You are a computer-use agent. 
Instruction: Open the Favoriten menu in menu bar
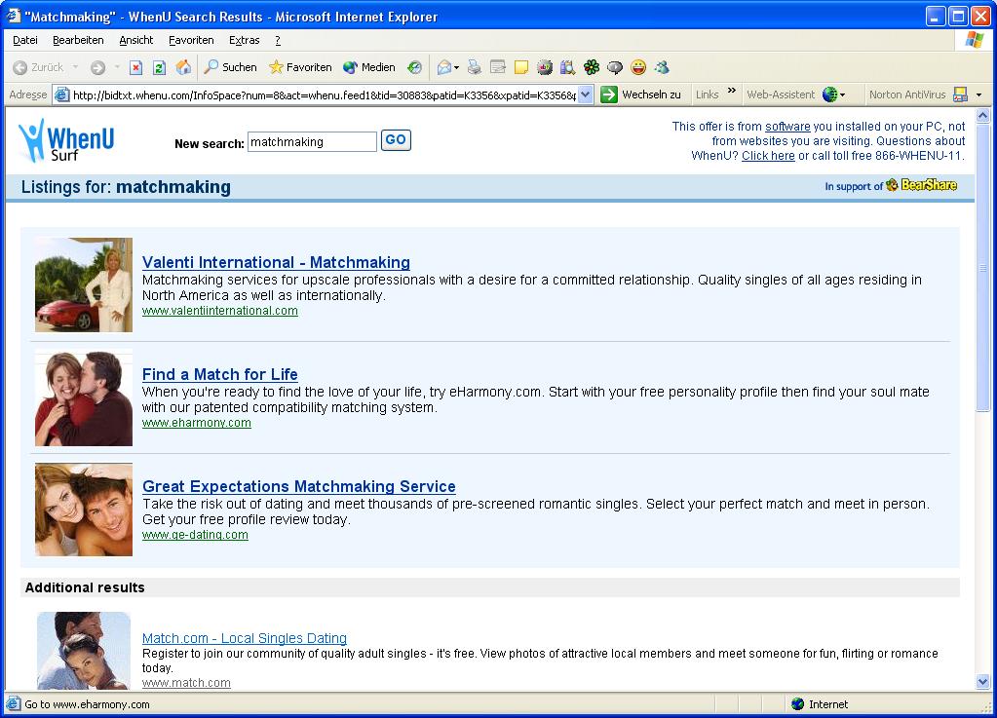191,40
